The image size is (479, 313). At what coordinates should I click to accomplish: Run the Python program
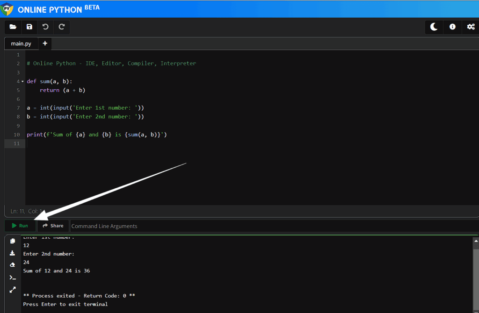pyautogui.click(x=20, y=226)
